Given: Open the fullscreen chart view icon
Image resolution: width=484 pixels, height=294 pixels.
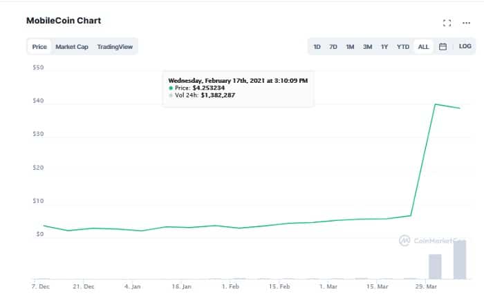Looking at the screenshot, I should pos(447,23).
